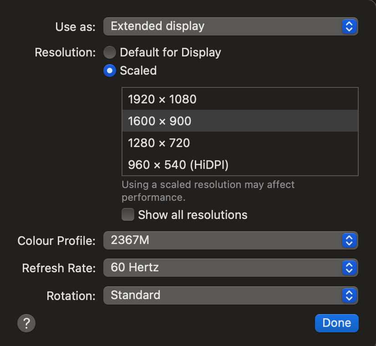Click the Refresh Rate stepper arrows icon
This screenshot has height=346, width=376.
click(x=349, y=268)
